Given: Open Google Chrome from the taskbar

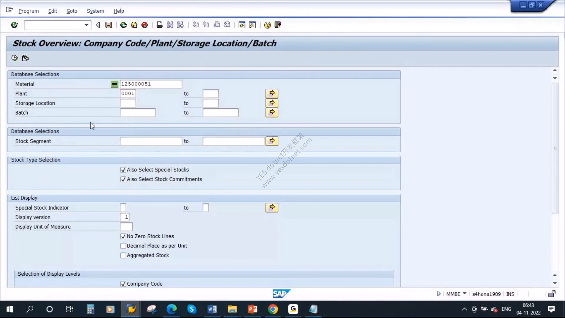Looking at the screenshot, I should pyautogui.click(x=273, y=309).
